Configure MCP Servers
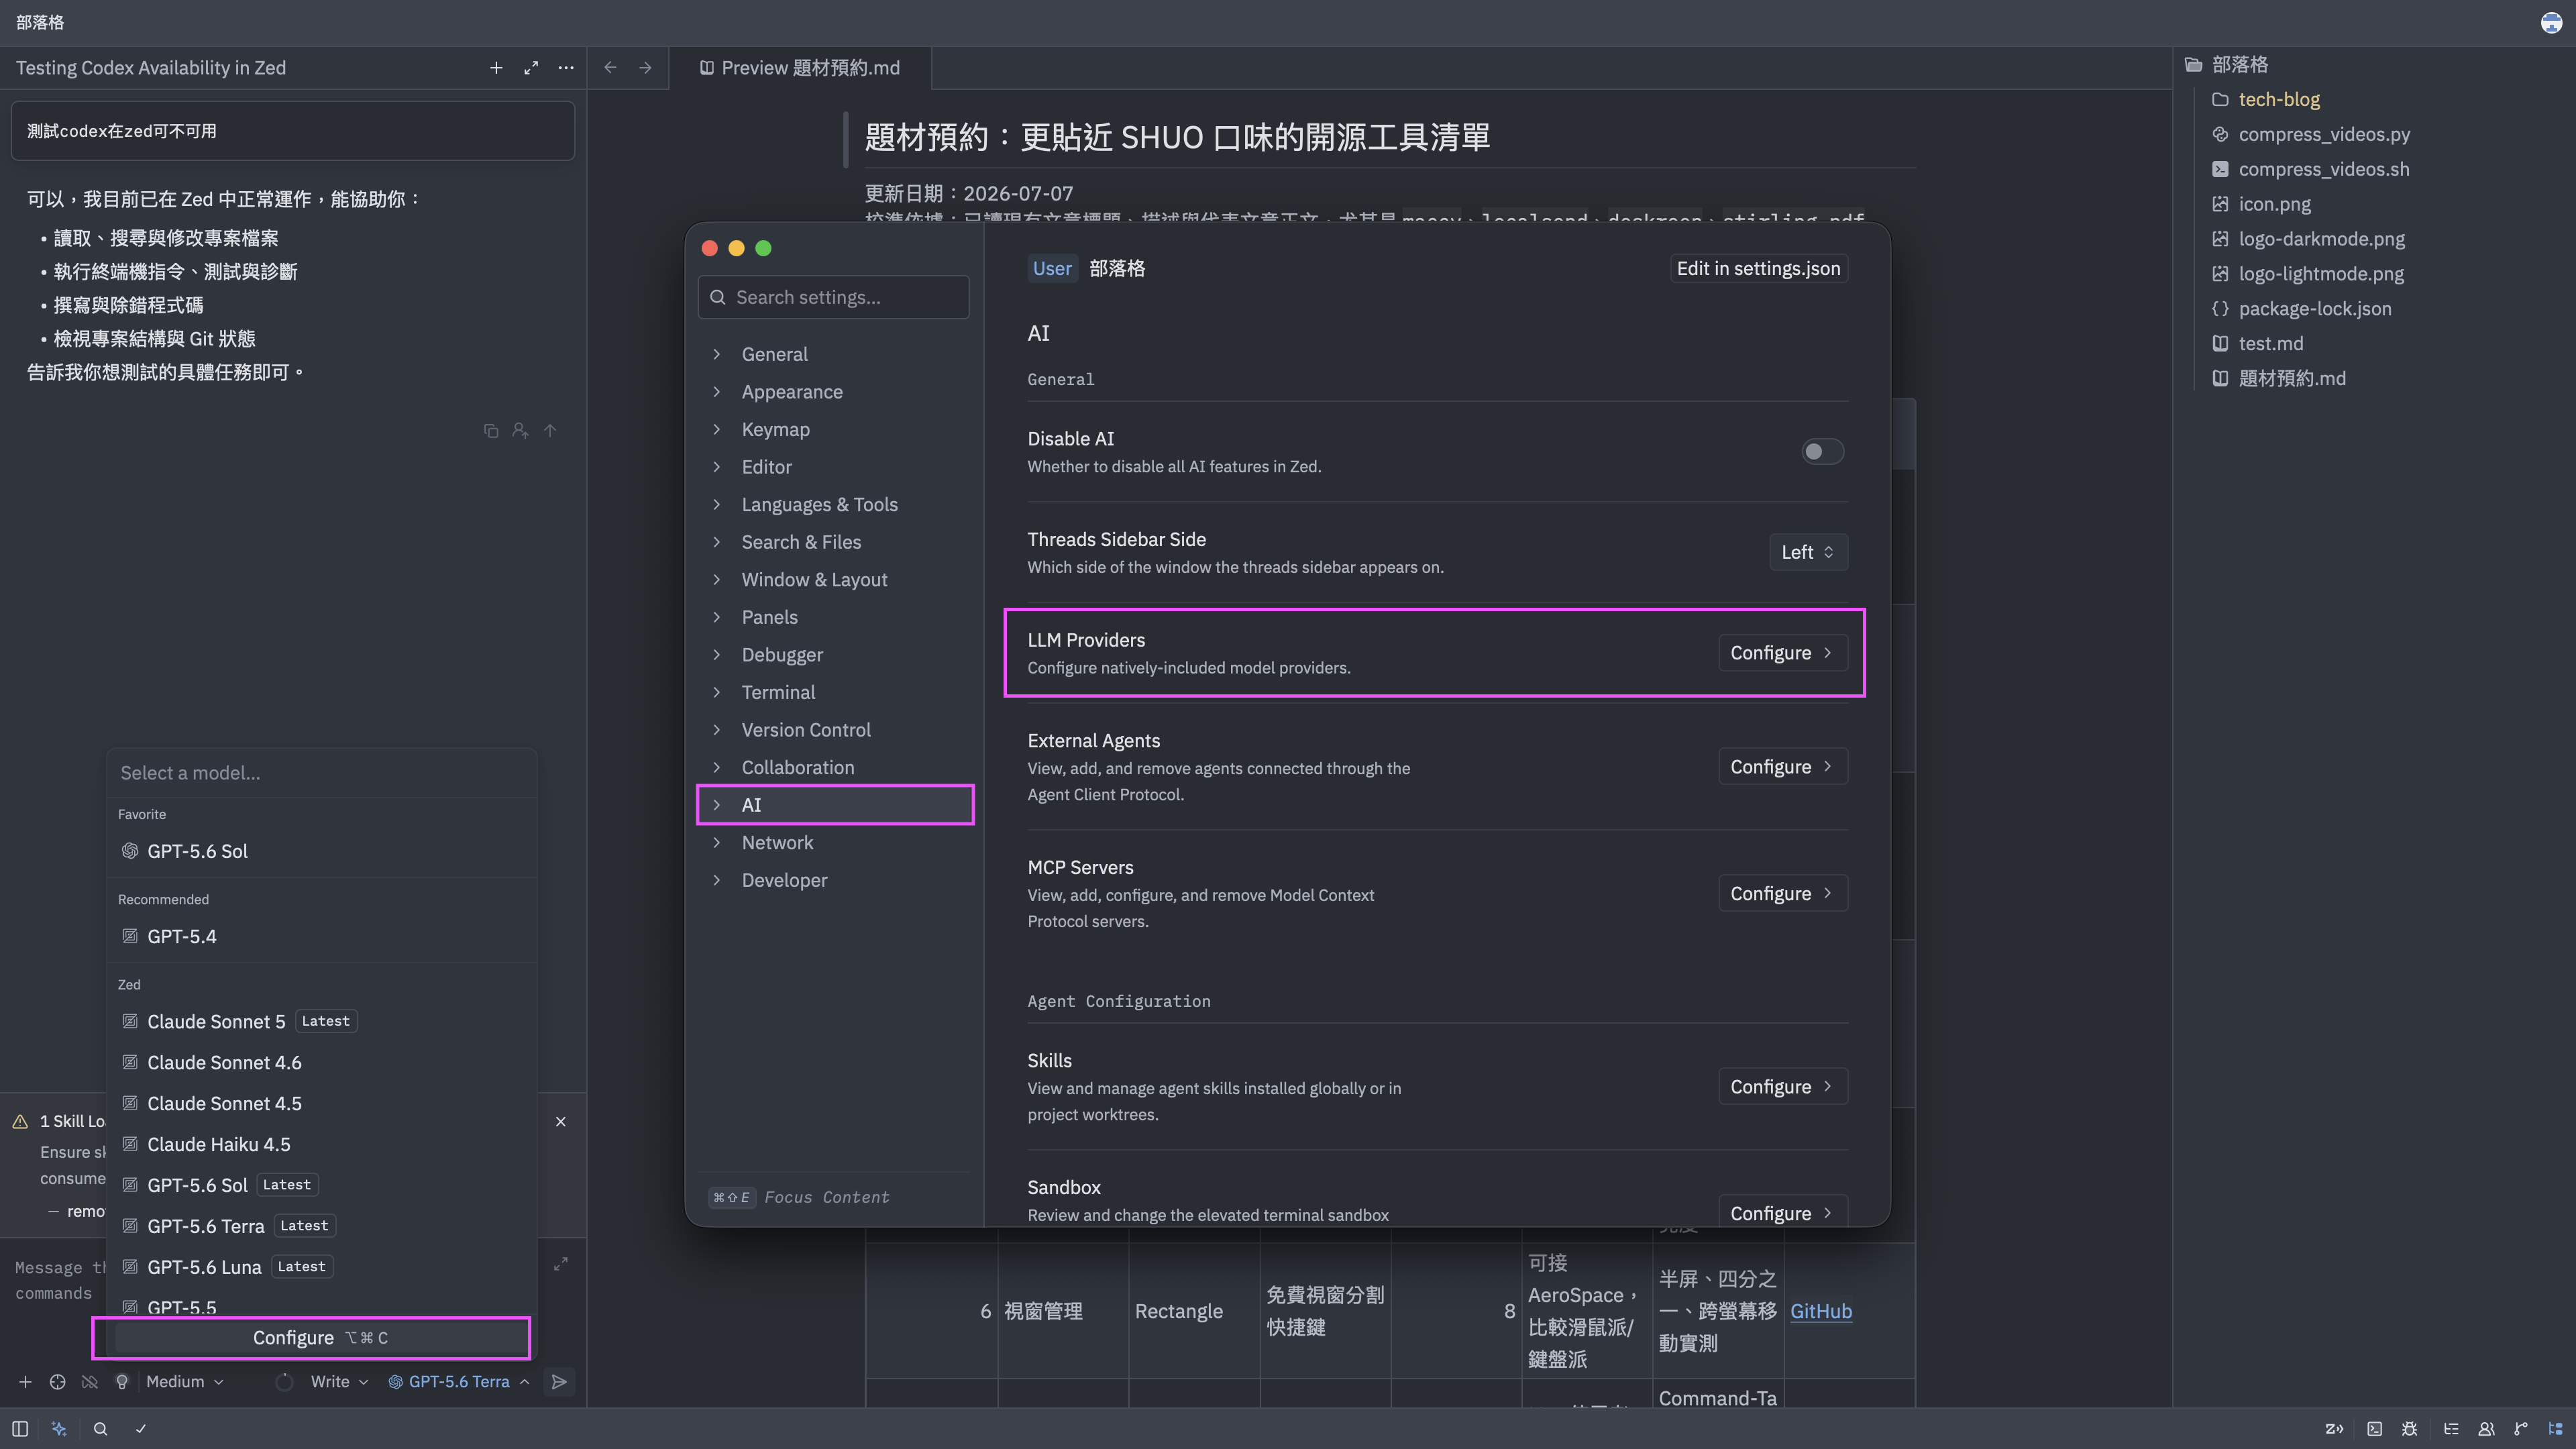Screen dimensions: 2576x1449 coord(1782,894)
